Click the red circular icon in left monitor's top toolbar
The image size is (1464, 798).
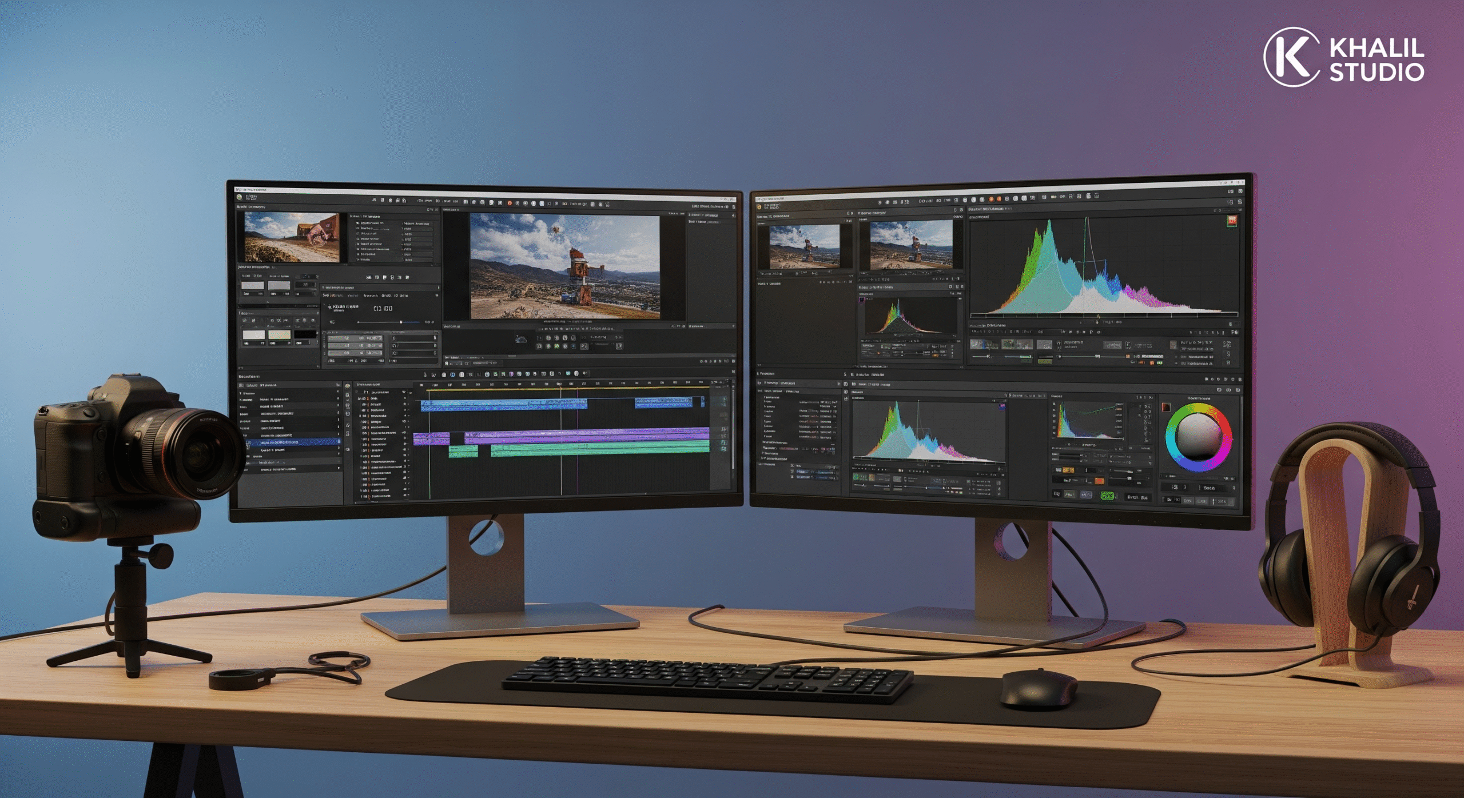509,203
